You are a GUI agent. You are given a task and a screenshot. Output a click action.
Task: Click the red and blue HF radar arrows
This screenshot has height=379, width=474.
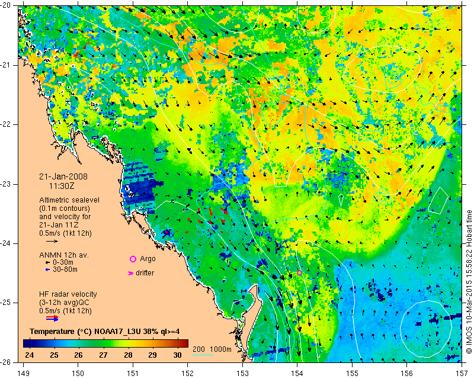click(x=52, y=318)
